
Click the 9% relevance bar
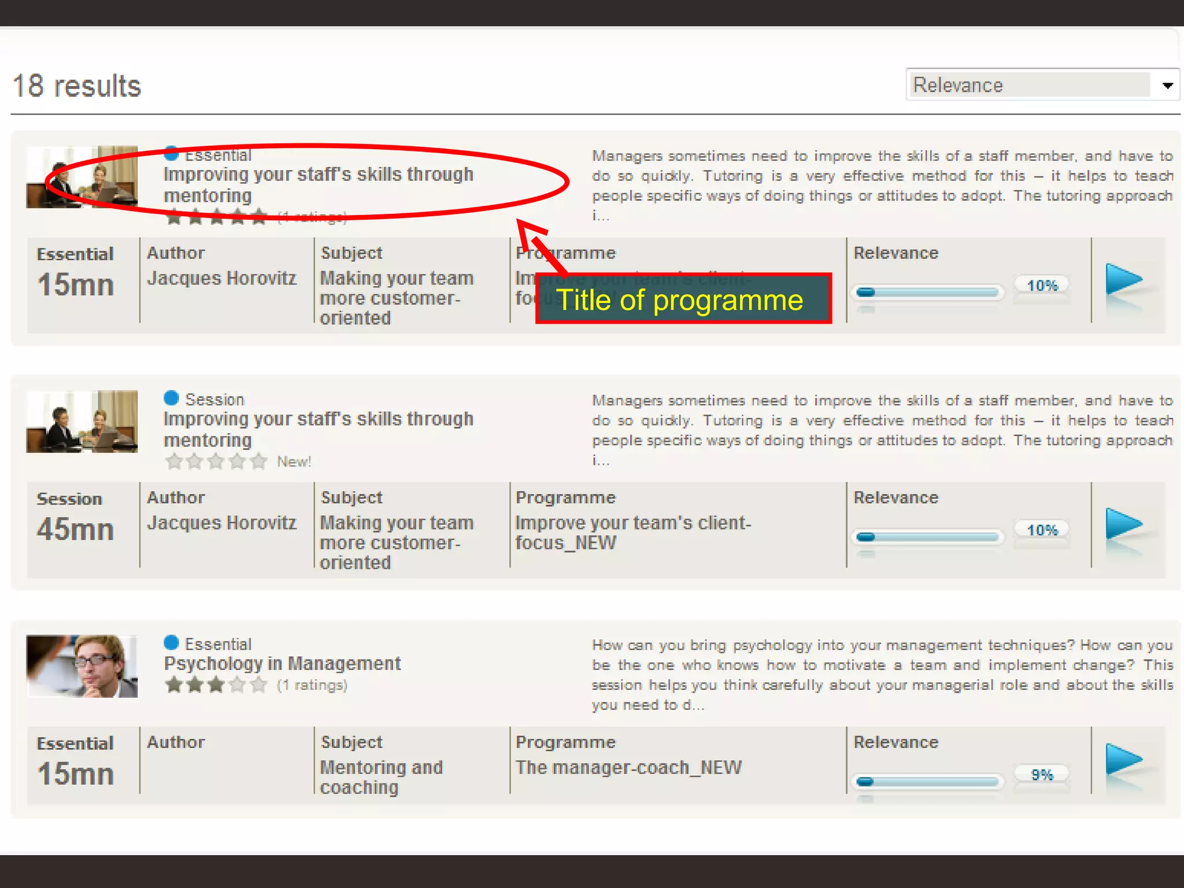pyautogui.click(x=927, y=782)
